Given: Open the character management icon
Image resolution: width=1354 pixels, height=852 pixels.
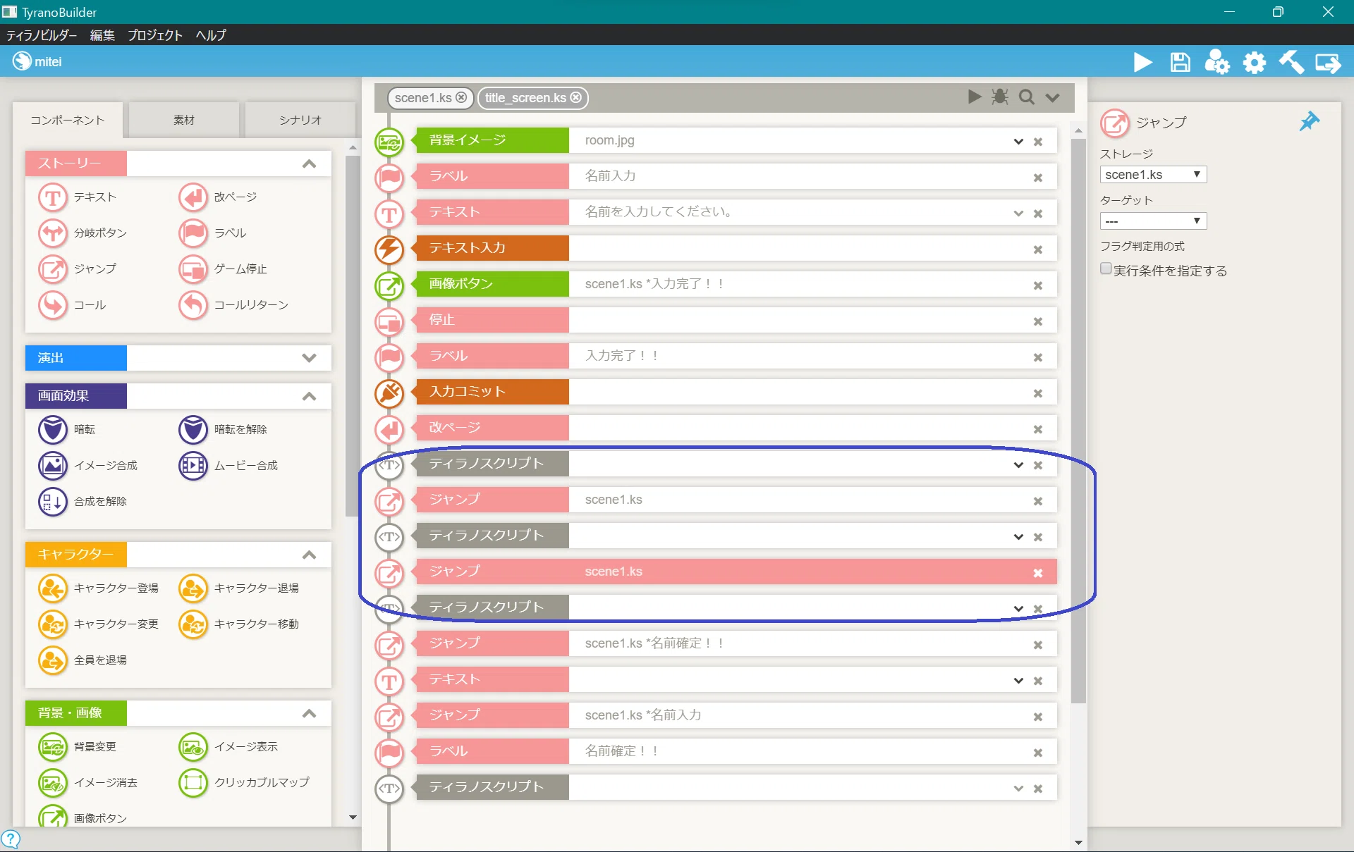Looking at the screenshot, I should 1217,62.
